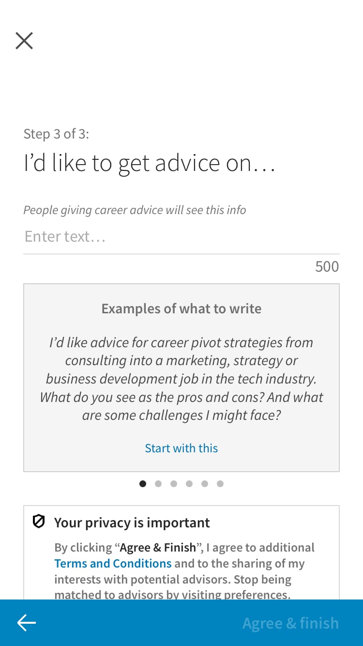Tap the back arrow in bottom bar
This screenshot has width=363, height=646.
pyautogui.click(x=27, y=623)
